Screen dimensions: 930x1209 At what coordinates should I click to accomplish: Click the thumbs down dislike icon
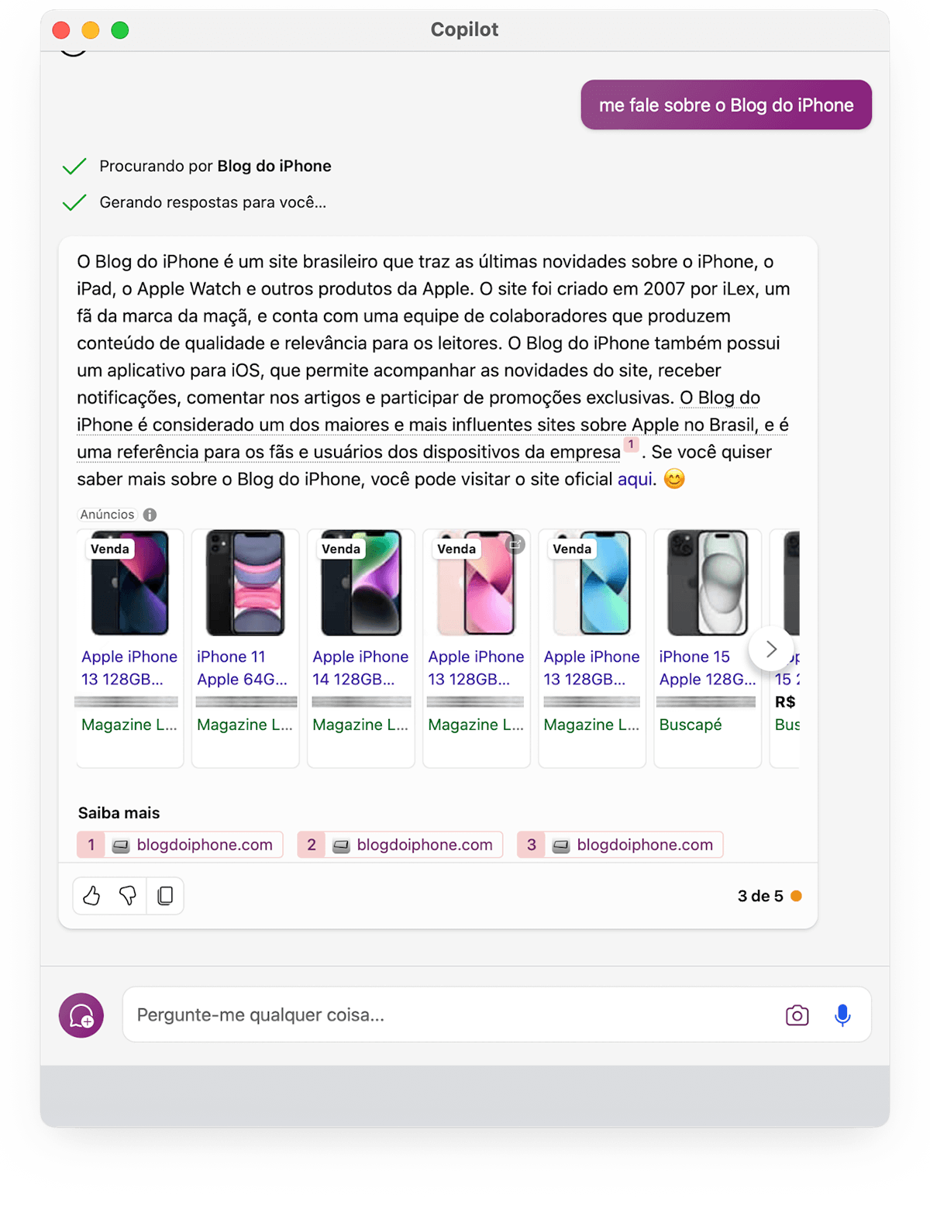(128, 896)
